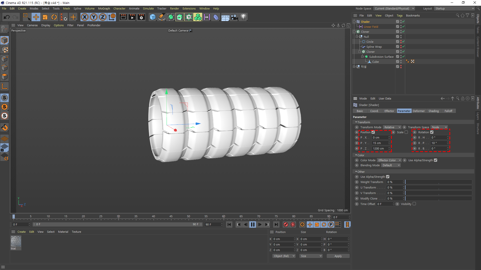Open the MoGraph menu
This screenshot has height=270, width=481.
coord(104,8)
